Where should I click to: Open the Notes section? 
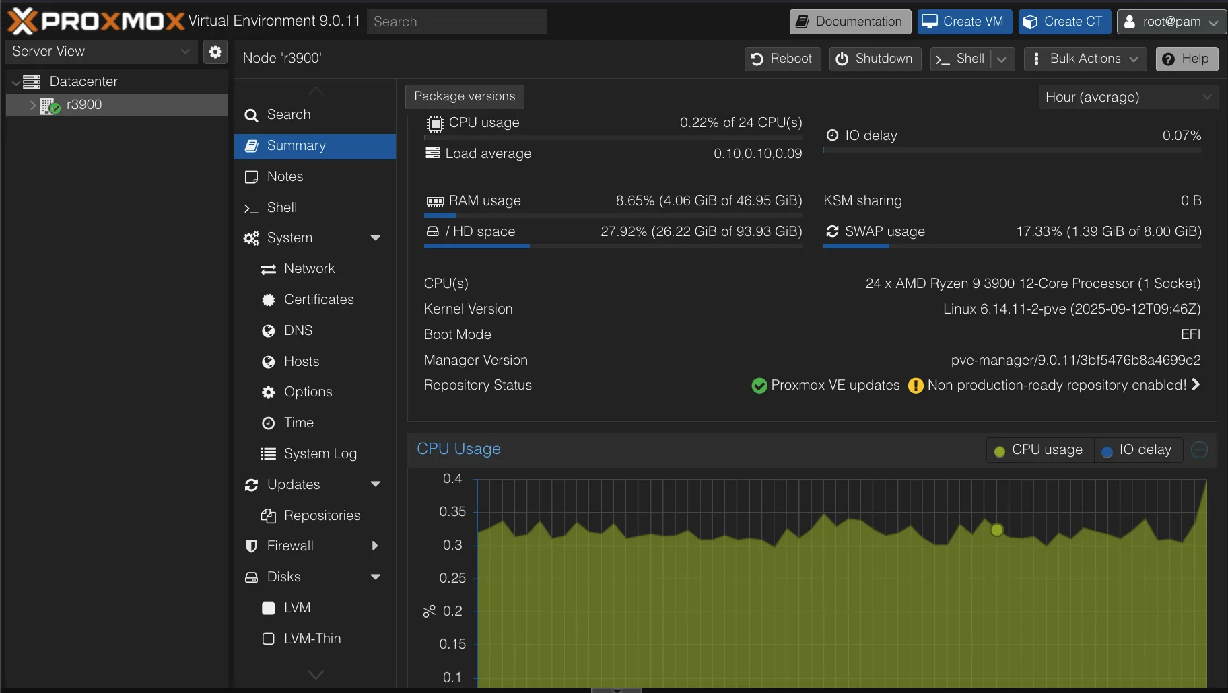coord(285,176)
